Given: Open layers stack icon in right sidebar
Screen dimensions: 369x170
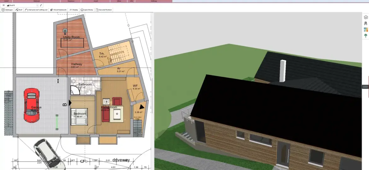Looking at the screenshot, I should click(x=366, y=17).
